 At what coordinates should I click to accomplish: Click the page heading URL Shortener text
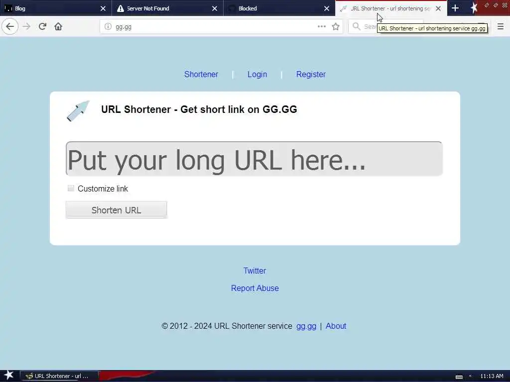(x=199, y=109)
